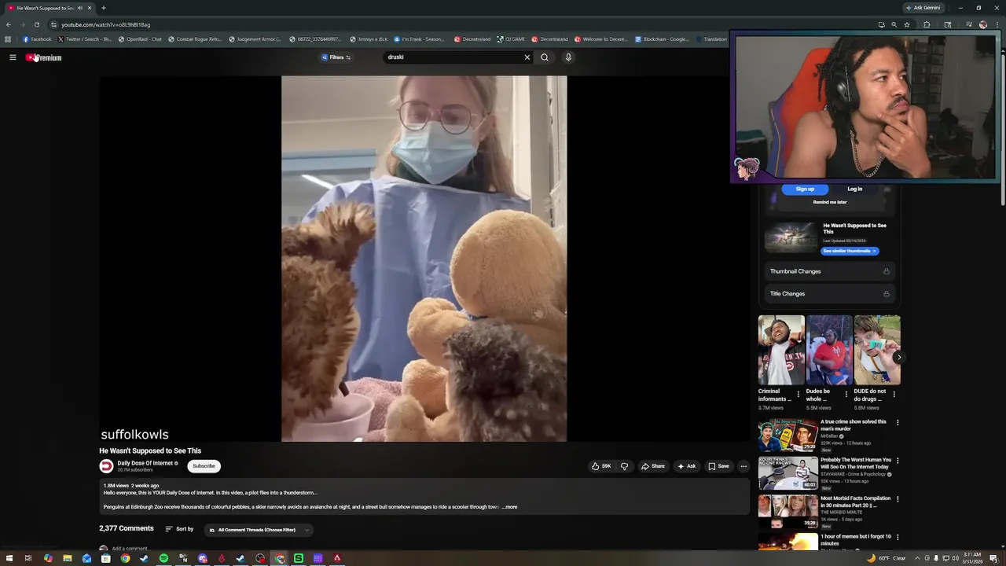Save the video to a playlist
The width and height of the screenshot is (1006, 566).
click(x=718, y=466)
